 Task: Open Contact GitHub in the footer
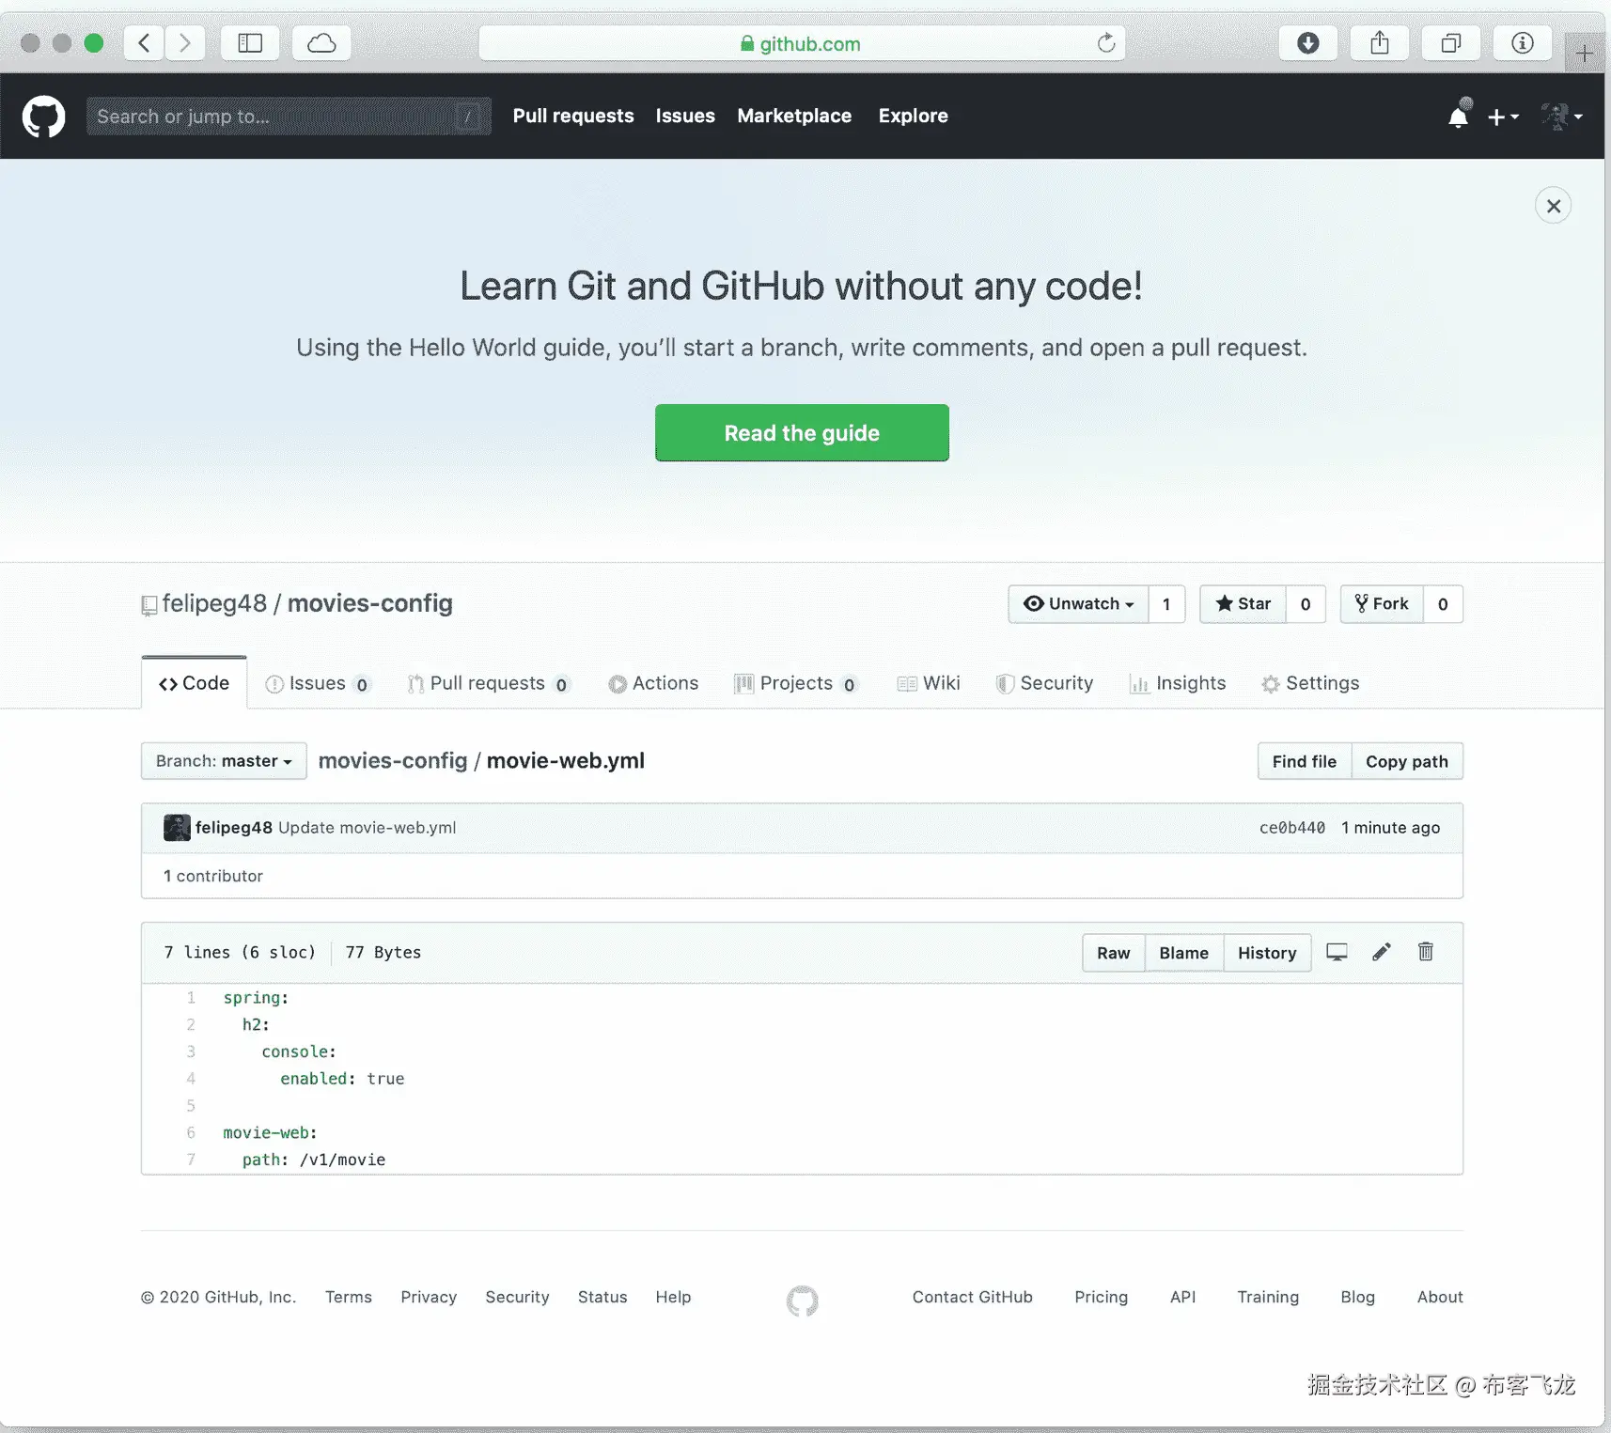pyautogui.click(x=973, y=1297)
